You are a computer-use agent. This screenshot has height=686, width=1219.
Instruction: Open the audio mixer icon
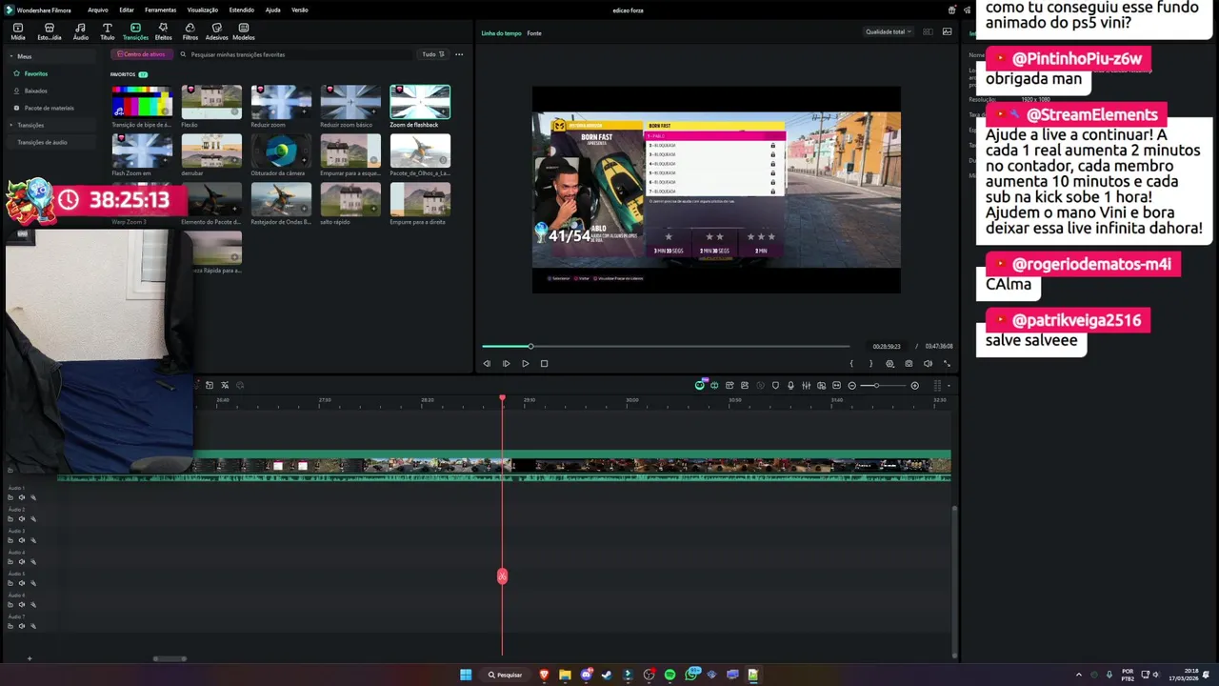tap(806, 385)
